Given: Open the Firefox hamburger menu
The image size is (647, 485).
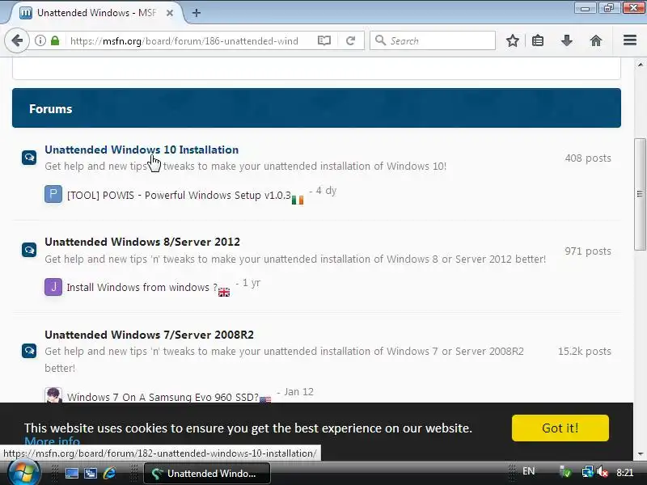Looking at the screenshot, I should coord(630,40).
